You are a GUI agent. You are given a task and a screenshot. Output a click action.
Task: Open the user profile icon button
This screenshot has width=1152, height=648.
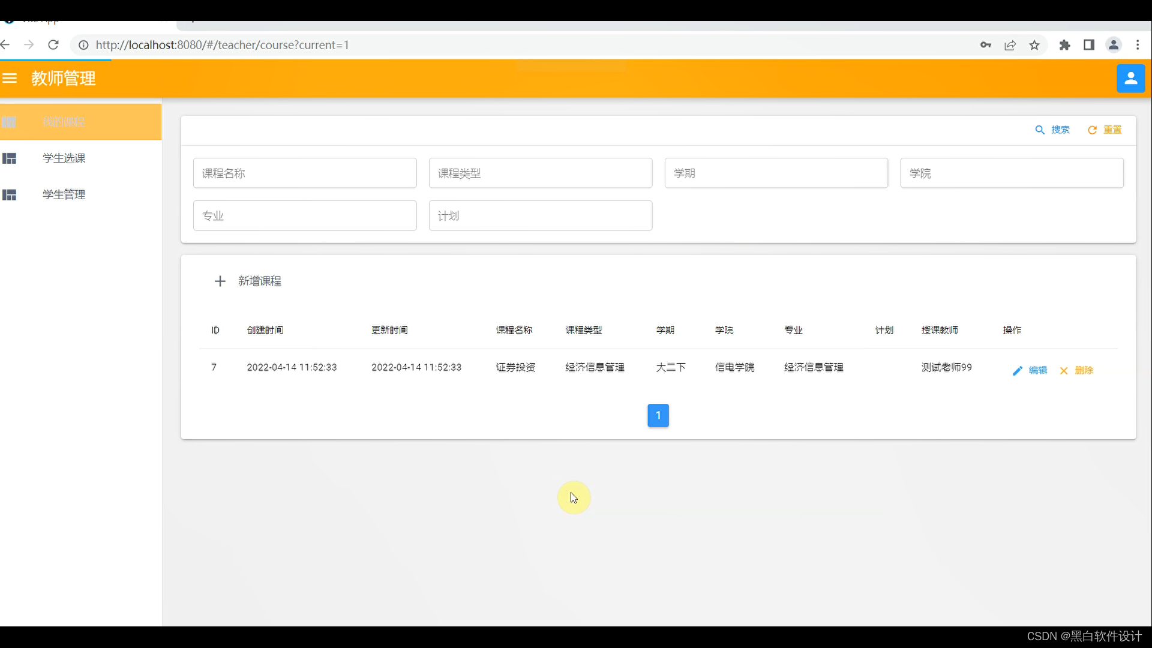(1130, 79)
